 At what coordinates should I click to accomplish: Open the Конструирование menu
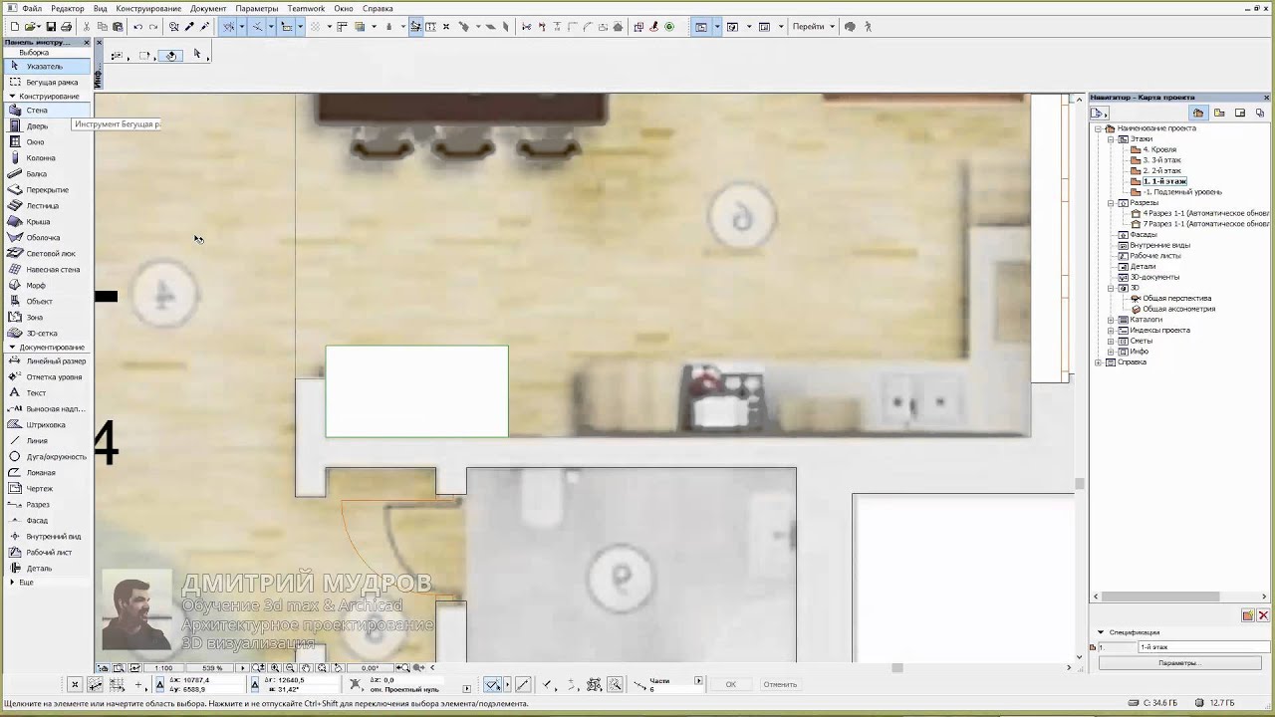click(148, 8)
